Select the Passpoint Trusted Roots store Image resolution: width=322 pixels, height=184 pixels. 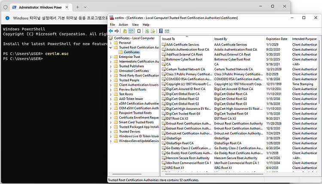[x=135, y=113]
